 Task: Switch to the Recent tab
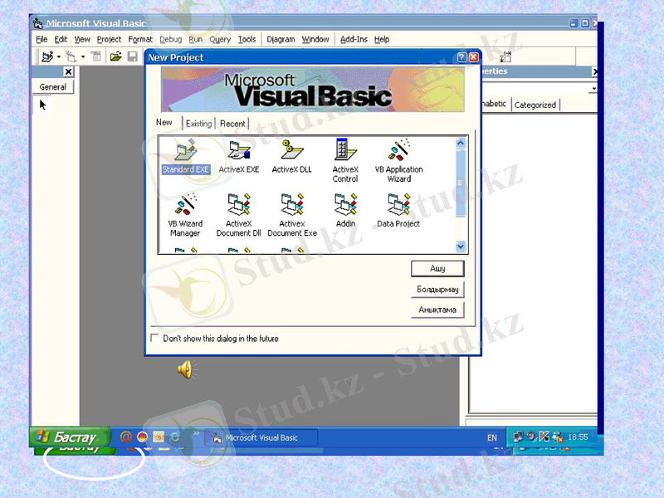pyautogui.click(x=232, y=124)
